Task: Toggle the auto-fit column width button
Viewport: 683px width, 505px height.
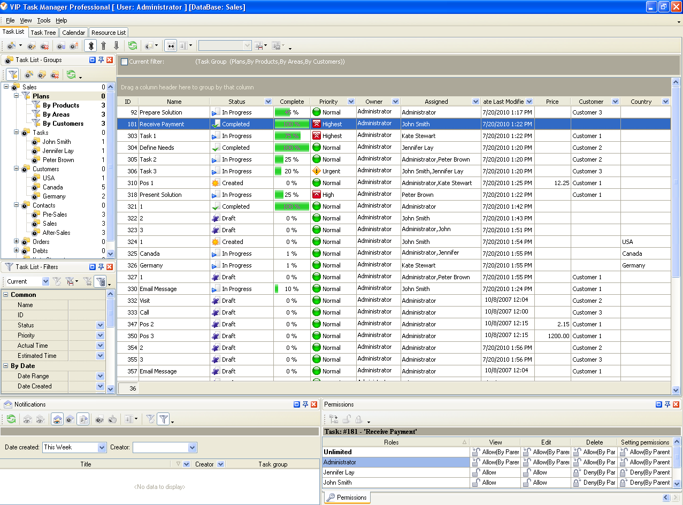Action: (171, 46)
